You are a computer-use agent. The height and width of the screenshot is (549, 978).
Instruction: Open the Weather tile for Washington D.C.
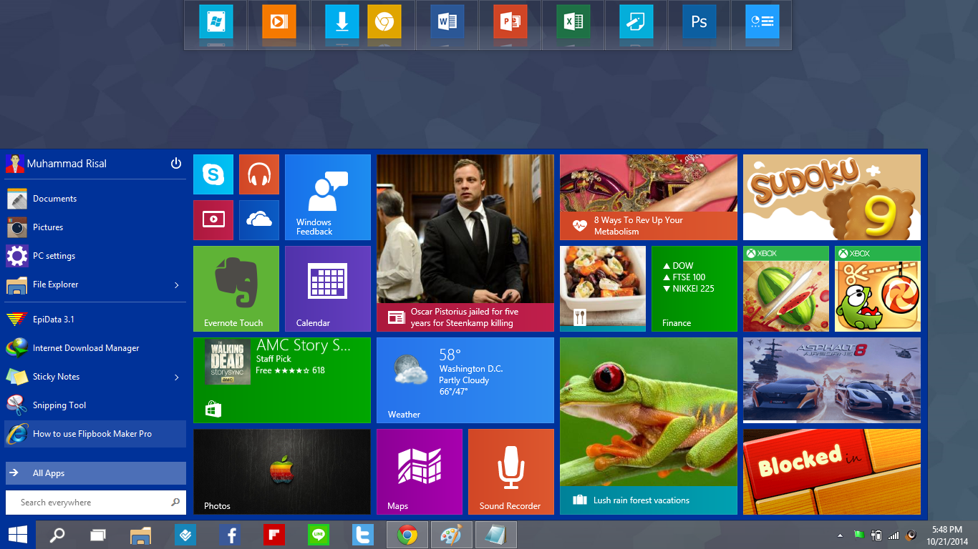[x=465, y=380]
